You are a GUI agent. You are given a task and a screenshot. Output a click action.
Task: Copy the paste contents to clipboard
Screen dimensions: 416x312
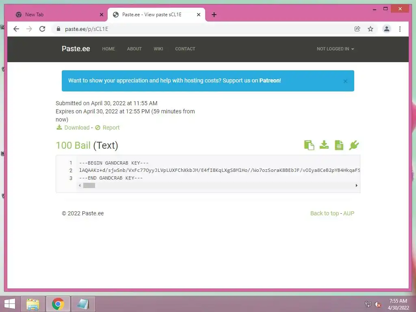pos(309,145)
